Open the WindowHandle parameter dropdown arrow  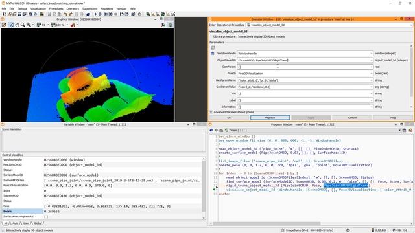[371, 54]
